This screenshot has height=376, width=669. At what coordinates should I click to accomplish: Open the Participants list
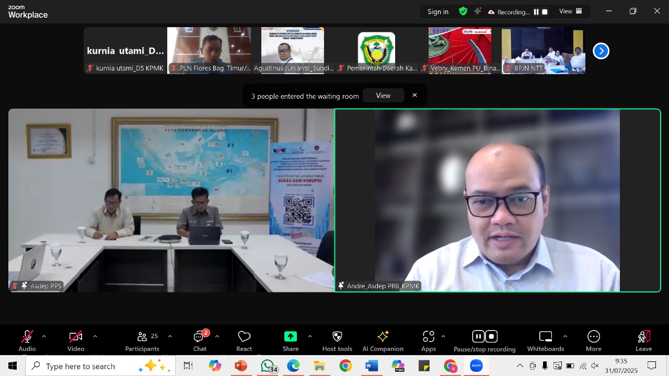pos(142,340)
